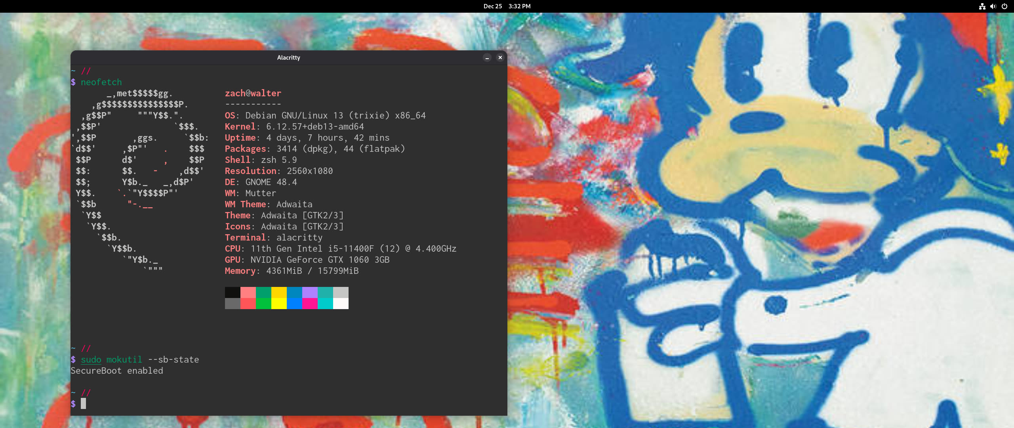The height and width of the screenshot is (428, 1014).
Task: Click the wired network icon in top bar
Action: (983, 6)
